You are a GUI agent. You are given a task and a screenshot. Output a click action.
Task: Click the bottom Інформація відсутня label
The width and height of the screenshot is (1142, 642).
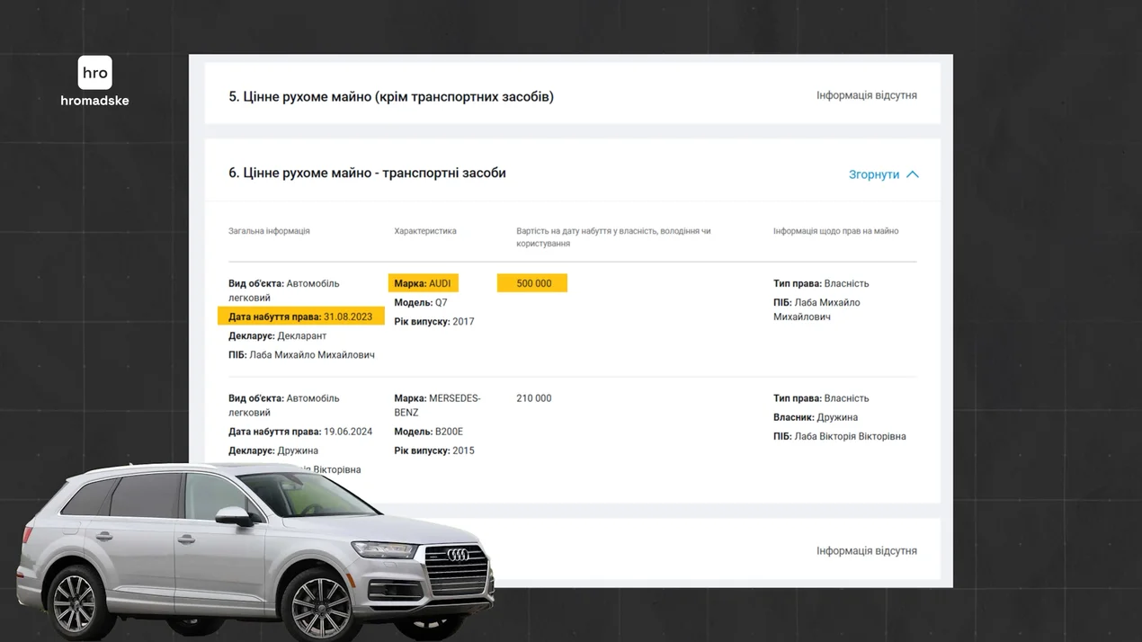(x=866, y=551)
